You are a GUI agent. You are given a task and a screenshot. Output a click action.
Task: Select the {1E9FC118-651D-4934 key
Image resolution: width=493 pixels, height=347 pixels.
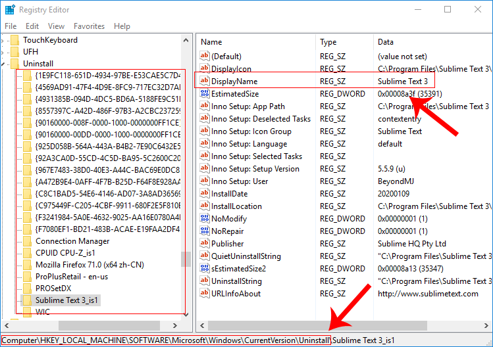coord(107,76)
